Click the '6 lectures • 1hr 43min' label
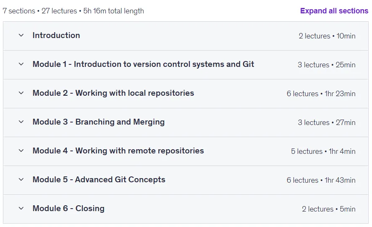Image resolution: width=372 pixels, height=227 pixels. pyautogui.click(x=321, y=180)
